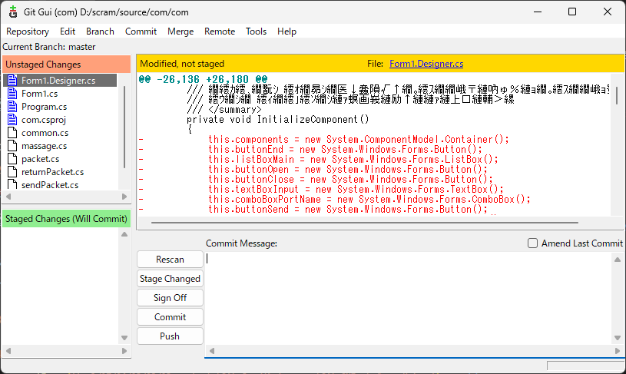Click the Sign Off button
The height and width of the screenshot is (374, 626).
(x=170, y=298)
